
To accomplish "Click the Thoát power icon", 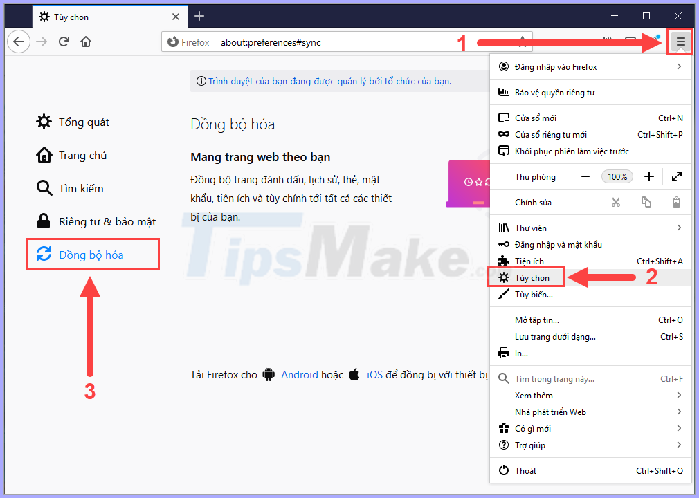I will [504, 470].
